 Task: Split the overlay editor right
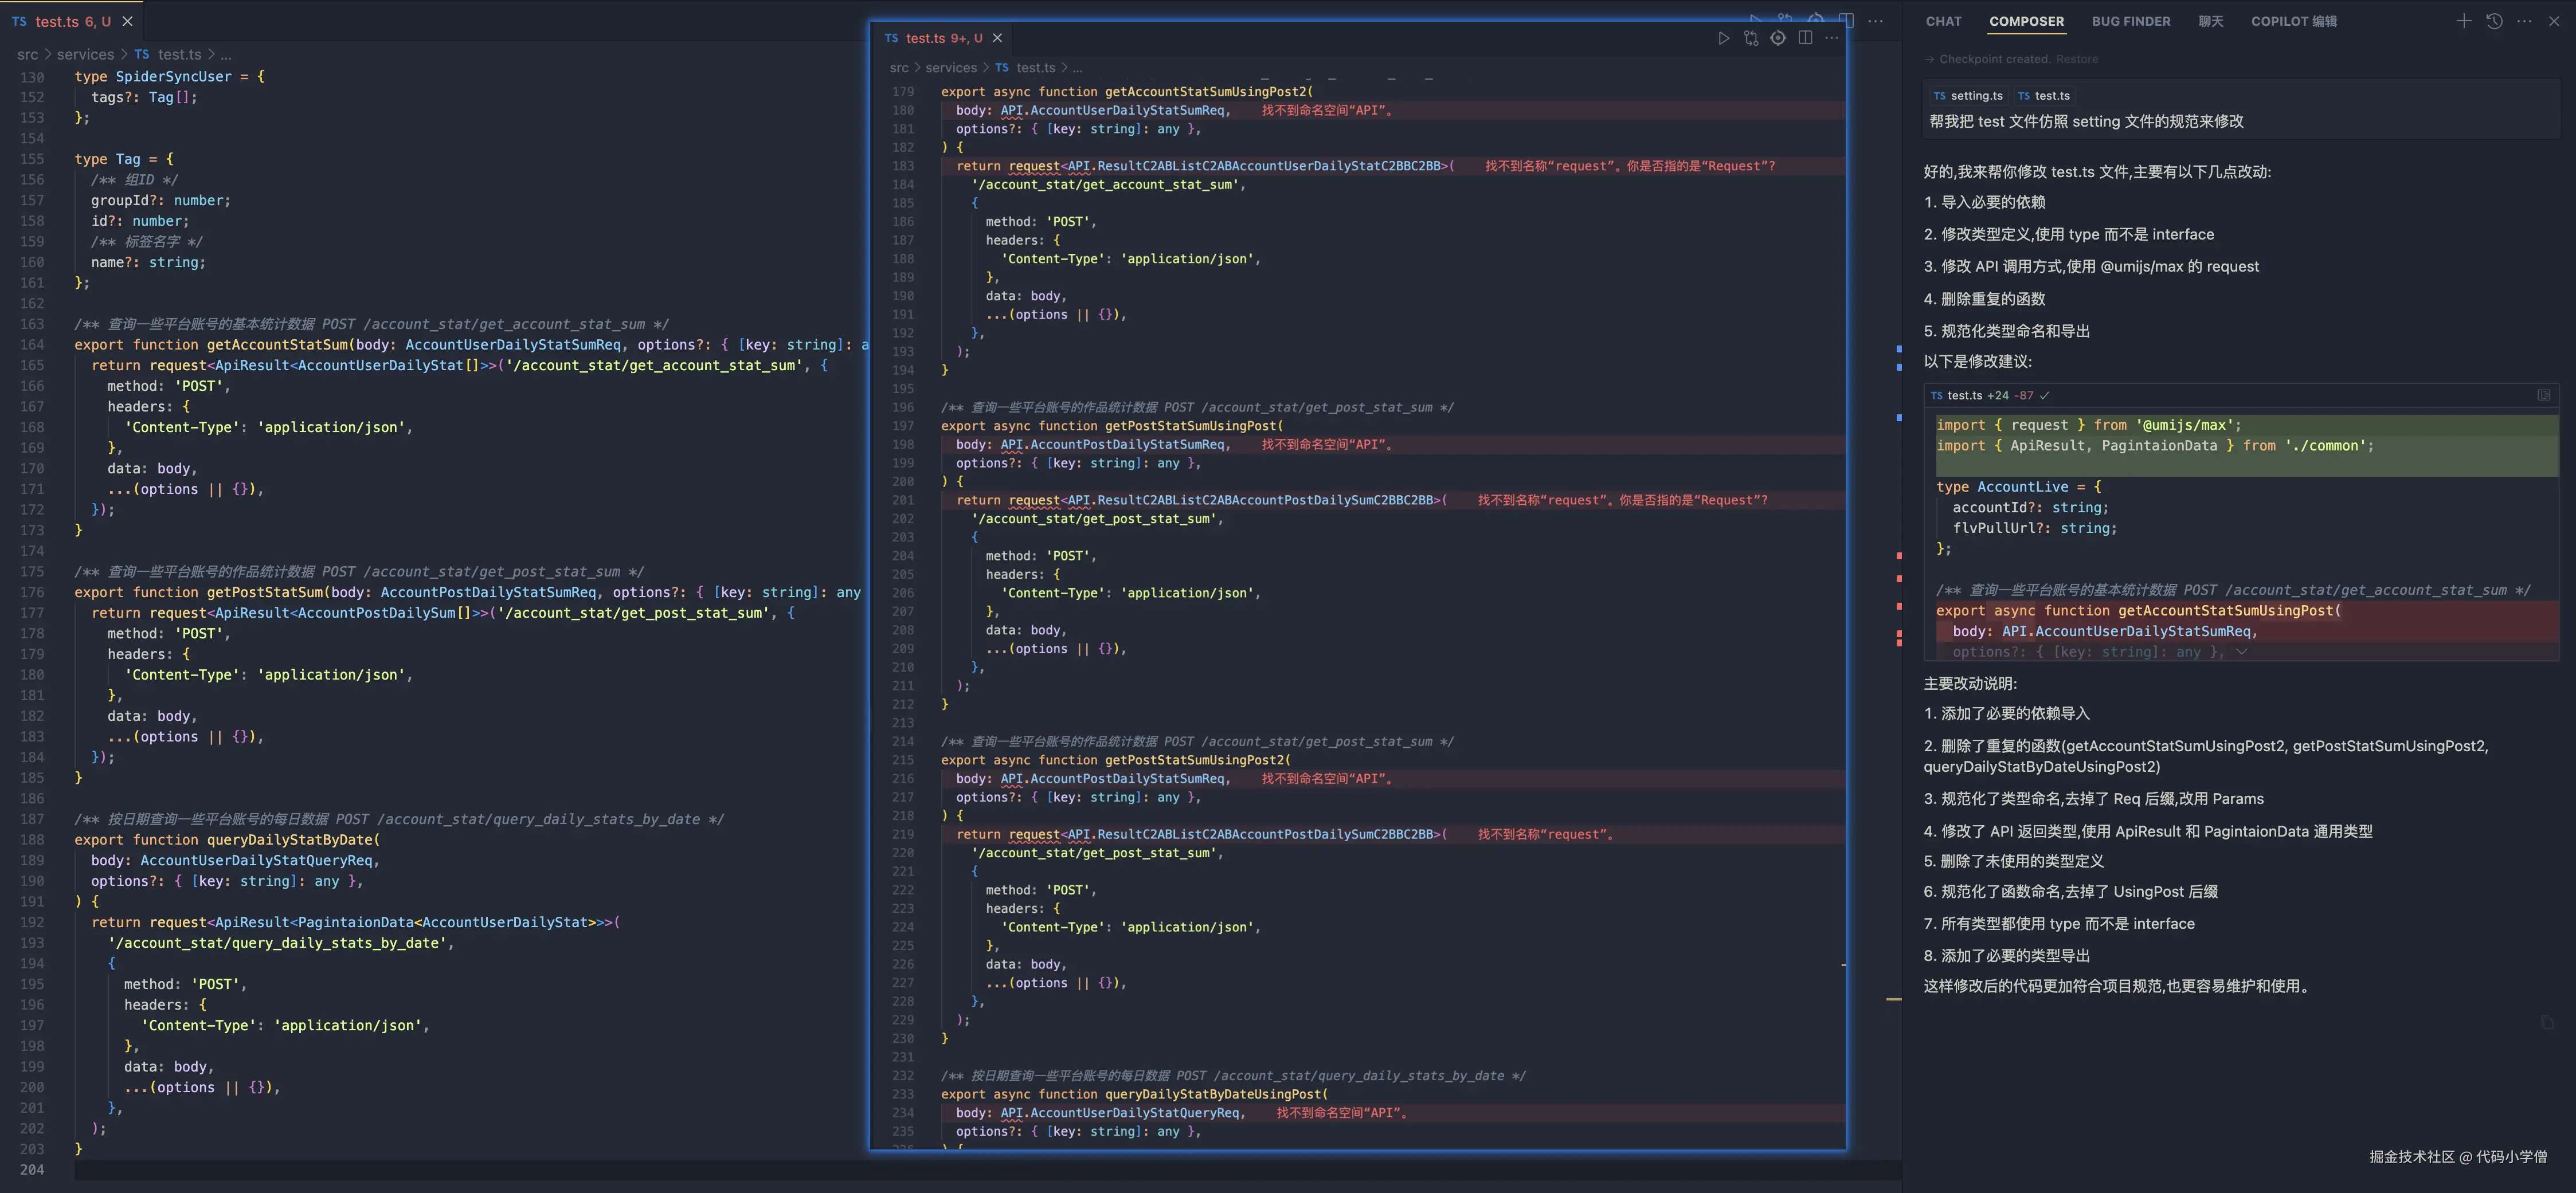point(1805,38)
